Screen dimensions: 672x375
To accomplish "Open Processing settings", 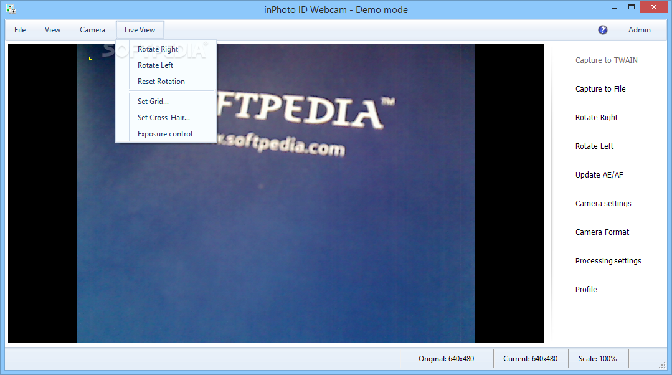I will click(x=608, y=261).
